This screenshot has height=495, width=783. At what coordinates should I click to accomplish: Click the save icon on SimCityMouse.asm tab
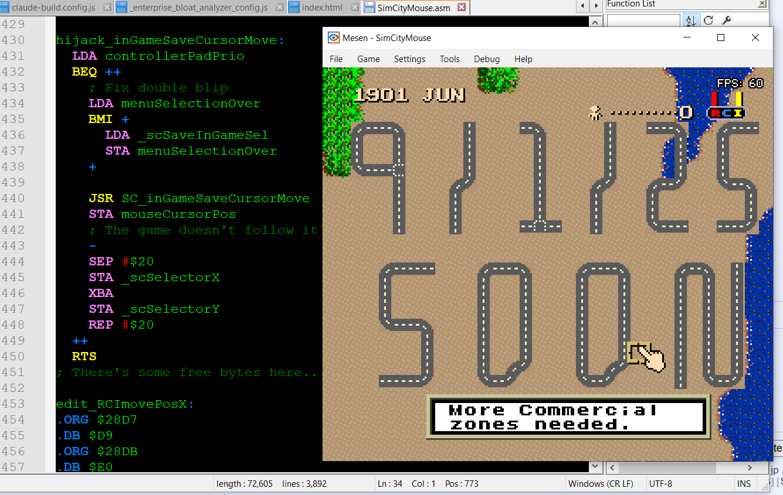[370, 8]
